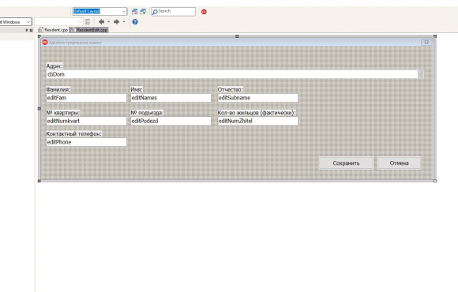458x292 pixels.
Task: Switch to the Resident.cpp tab
Action: click(x=53, y=30)
